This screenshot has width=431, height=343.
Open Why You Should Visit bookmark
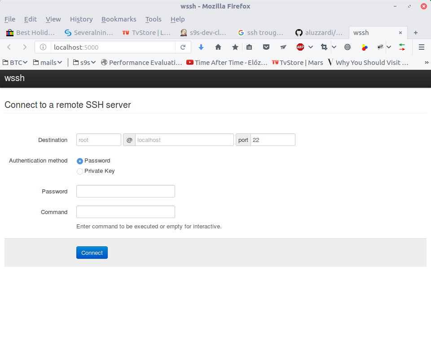pos(368,63)
